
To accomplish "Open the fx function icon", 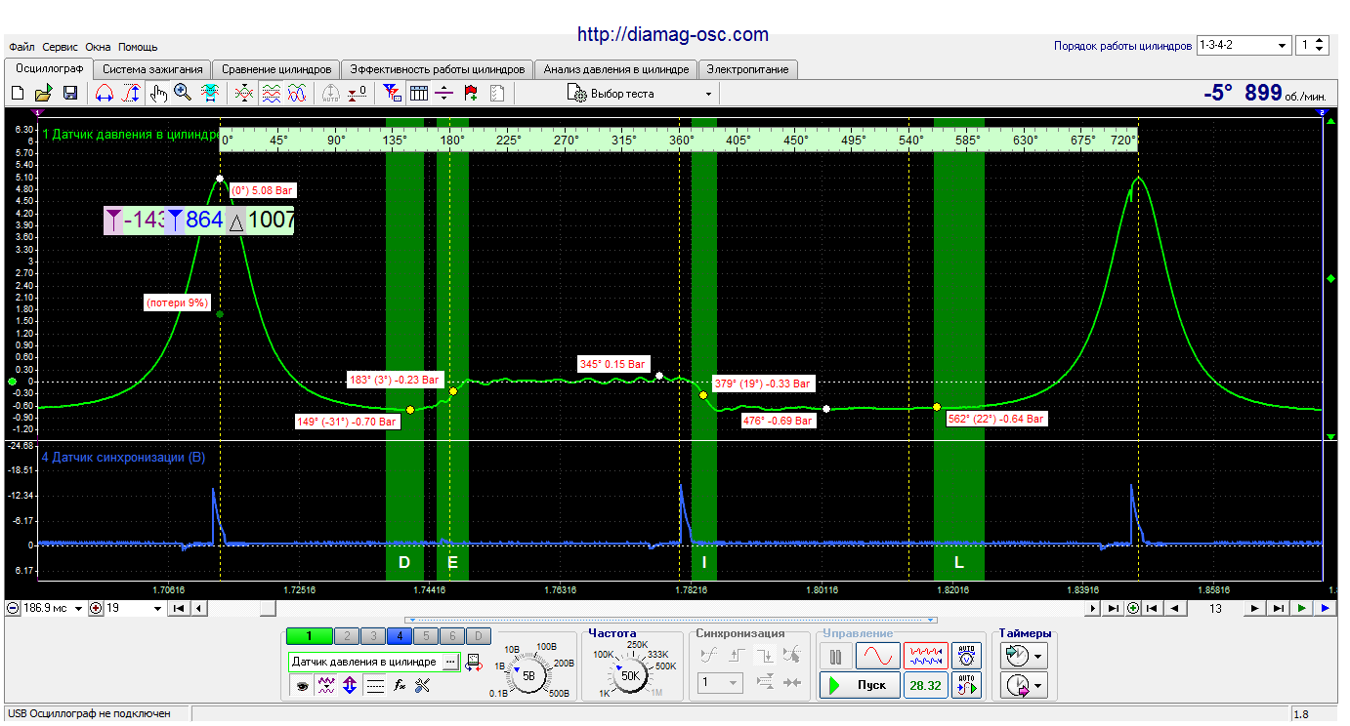I will [400, 686].
